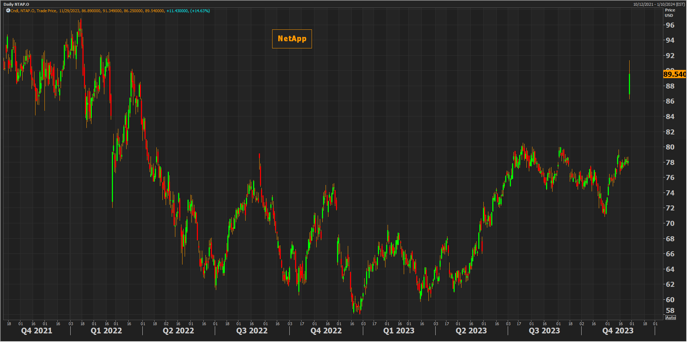Click the latest green candlestick near 89.54
The height and width of the screenshot is (342, 687).
click(x=629, y=84)
